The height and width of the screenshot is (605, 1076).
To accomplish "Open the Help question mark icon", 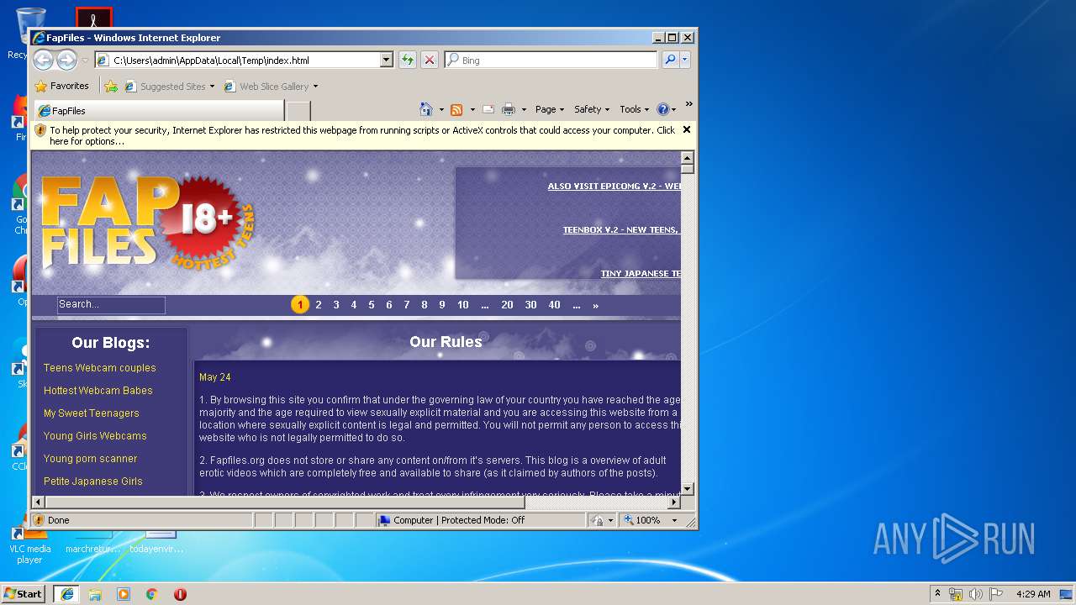I will point(662,109).
